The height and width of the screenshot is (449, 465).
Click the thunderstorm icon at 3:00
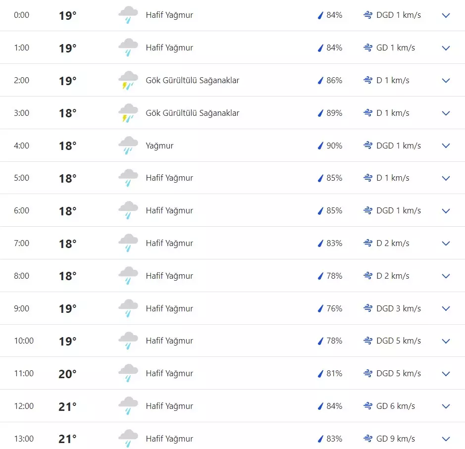[128, 113]
